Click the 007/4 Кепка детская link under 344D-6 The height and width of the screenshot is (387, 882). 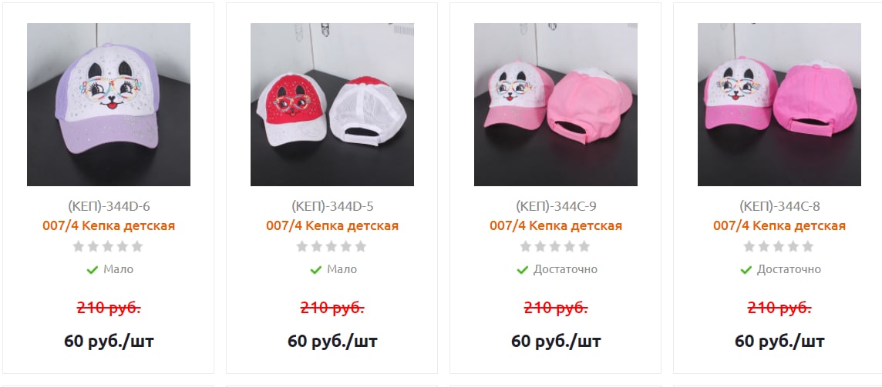(x=109, y=225)
